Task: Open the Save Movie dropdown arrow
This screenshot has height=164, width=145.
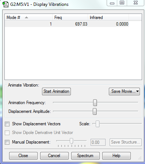Action: coord(137,91)
